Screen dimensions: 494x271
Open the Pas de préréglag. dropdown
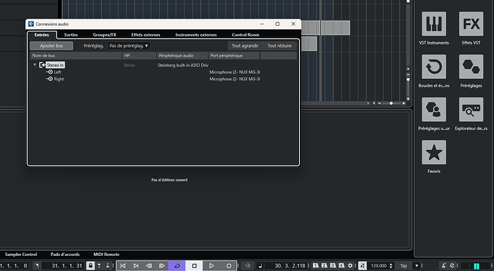pyautogui.click(x=129, y=46)
